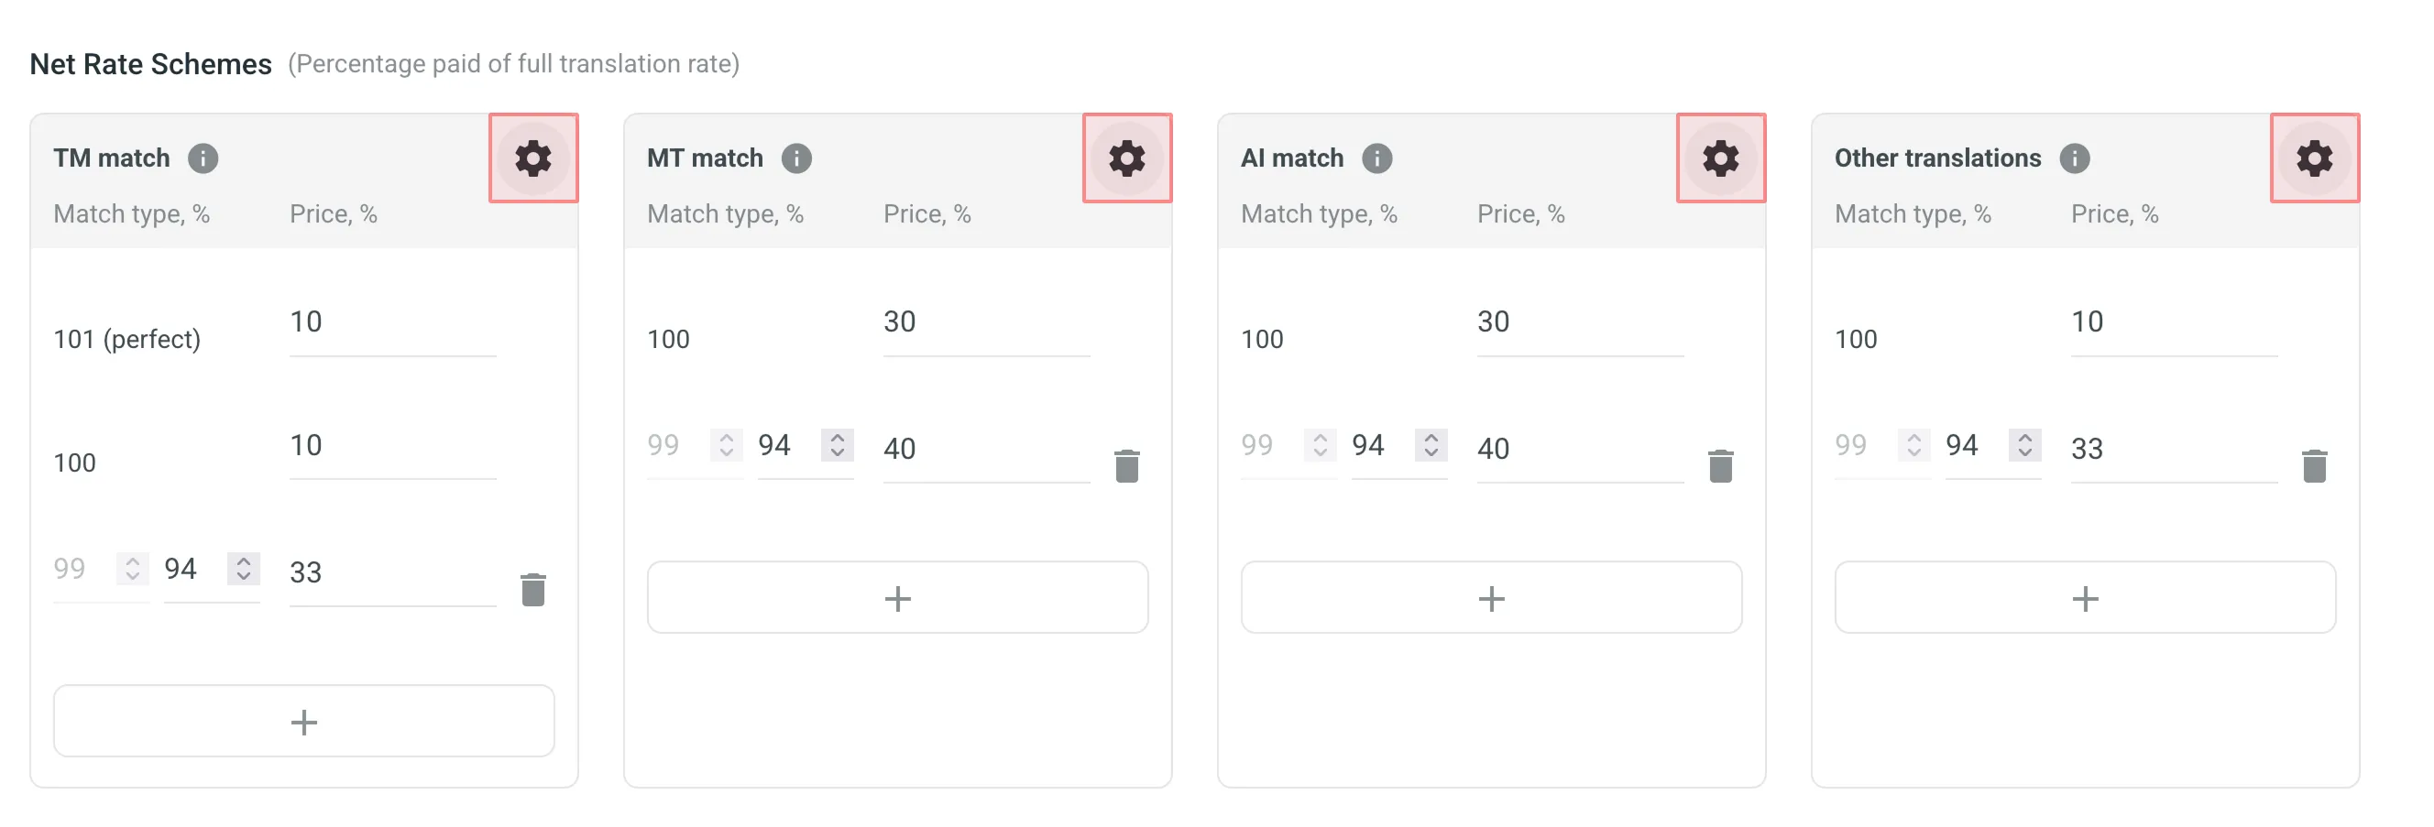Delete the 94% match row in MT match
The height and width of the screenshot is (827, 2434).
1126,464
